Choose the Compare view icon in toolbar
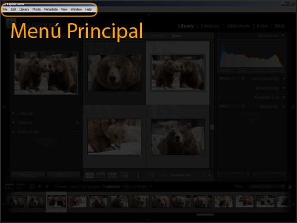The image size is (297, 223). pos(112,175)
